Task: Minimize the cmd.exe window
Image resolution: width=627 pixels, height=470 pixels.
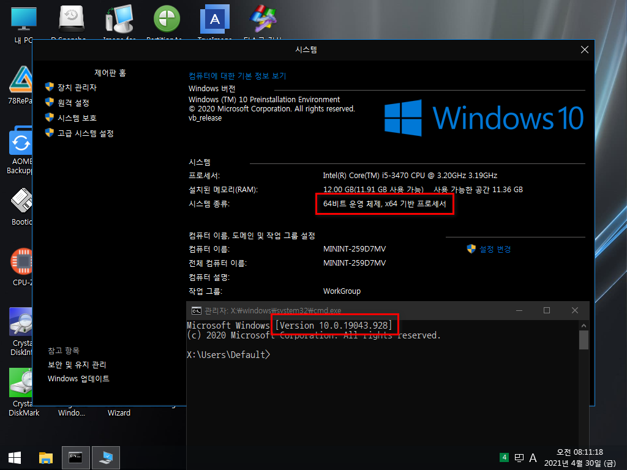Action: coord(519,310)
